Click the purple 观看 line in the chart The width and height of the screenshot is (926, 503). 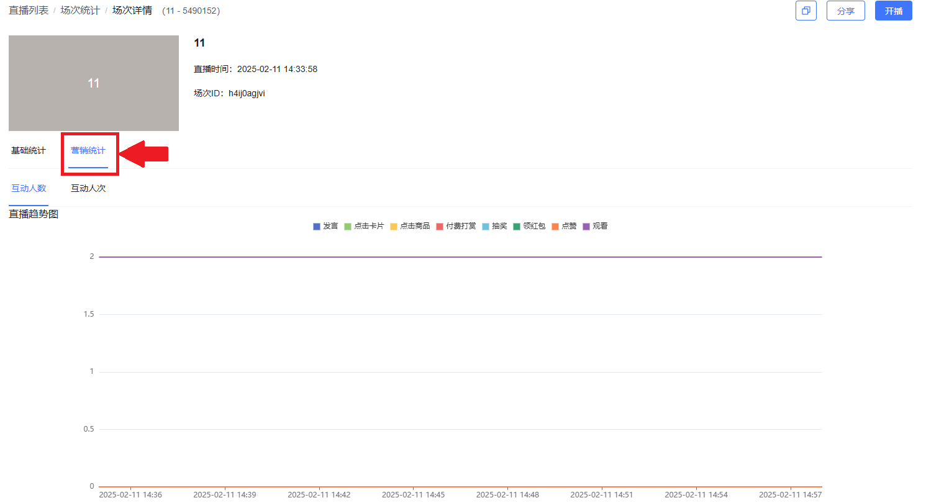(460, 256)
